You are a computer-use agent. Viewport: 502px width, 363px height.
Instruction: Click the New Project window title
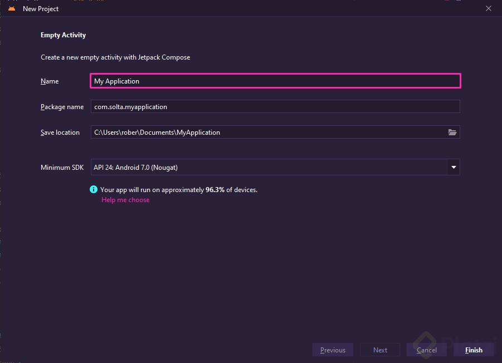pyautogui.click(x=41, y=8)
